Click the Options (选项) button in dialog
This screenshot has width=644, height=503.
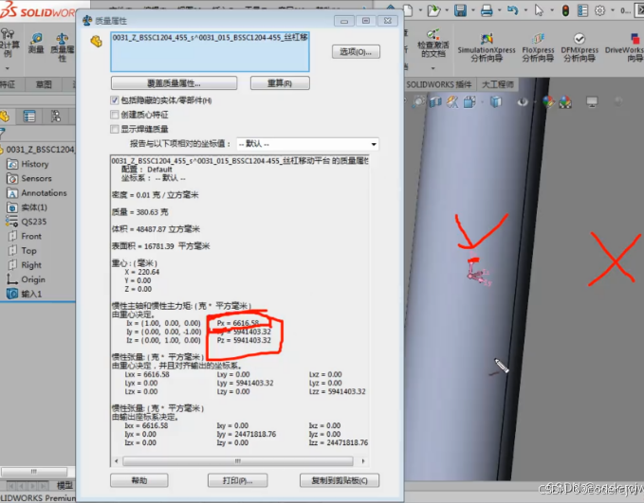[356, 52]
